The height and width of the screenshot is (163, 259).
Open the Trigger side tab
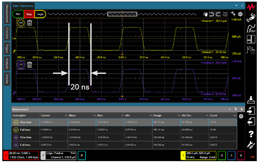point(7,48)
